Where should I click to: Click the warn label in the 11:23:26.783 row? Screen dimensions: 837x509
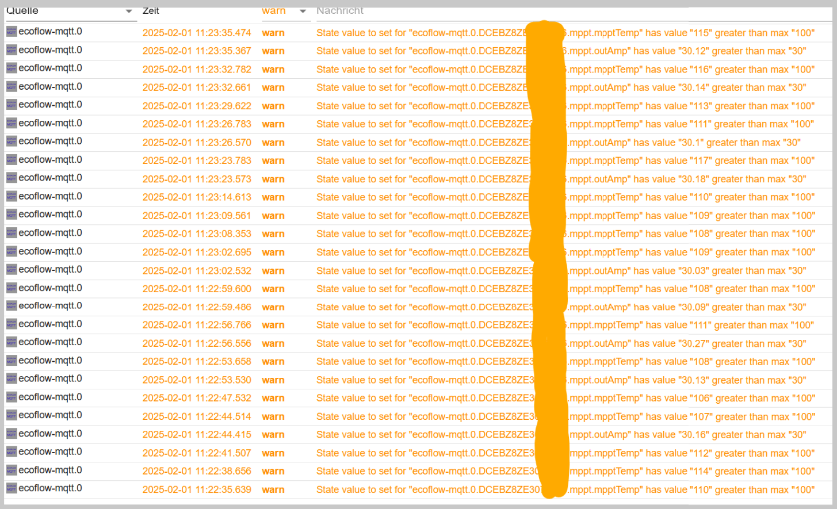coord(273,124)
